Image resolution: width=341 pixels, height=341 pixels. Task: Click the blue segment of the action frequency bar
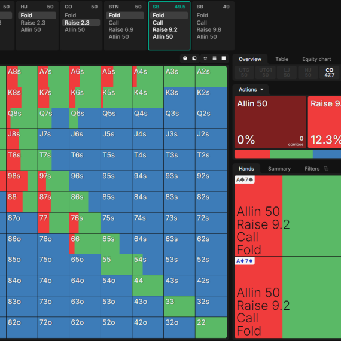coord(327,154)
